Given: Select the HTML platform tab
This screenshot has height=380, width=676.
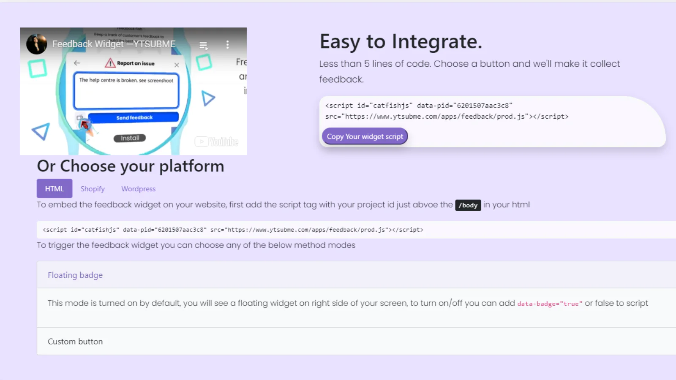Looking at the screenshot, I should 55,189.
